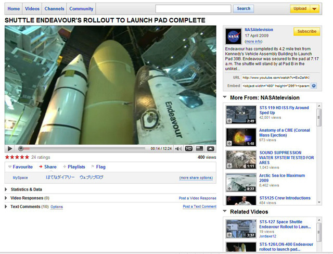The image size is (333, 254).
Task: Collapse the Related Videos section
Action: tap(225, 211)
